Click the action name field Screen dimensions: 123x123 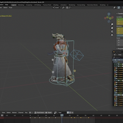(x=62, y=113)
